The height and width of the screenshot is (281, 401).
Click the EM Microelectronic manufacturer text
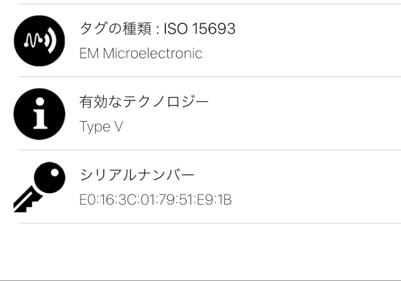click(141, 53)
